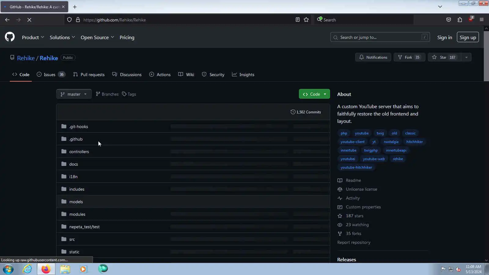Open the i18n folder
Viewport: 489px width, 275px height.
(x=73, y=177)
